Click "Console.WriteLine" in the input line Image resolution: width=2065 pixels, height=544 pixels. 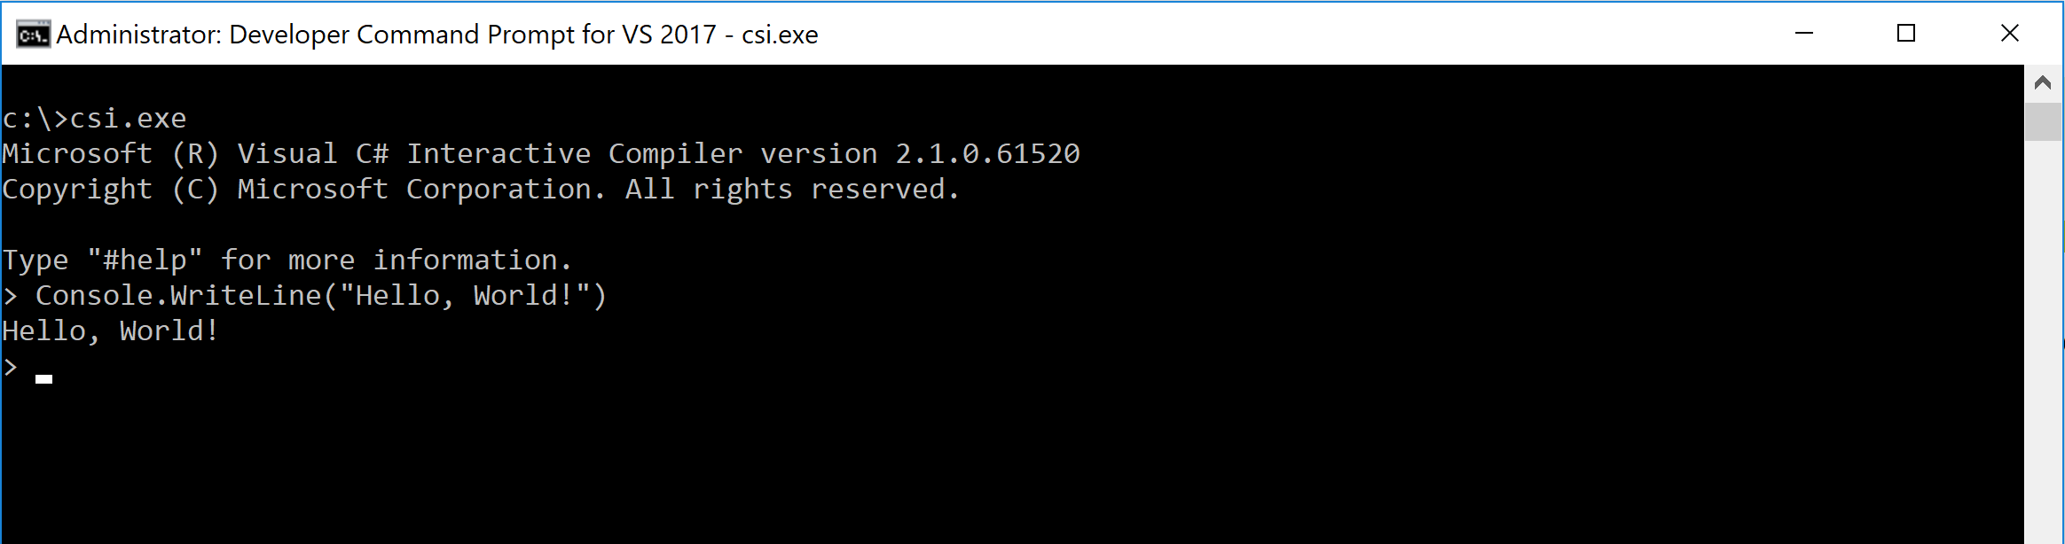178,295
